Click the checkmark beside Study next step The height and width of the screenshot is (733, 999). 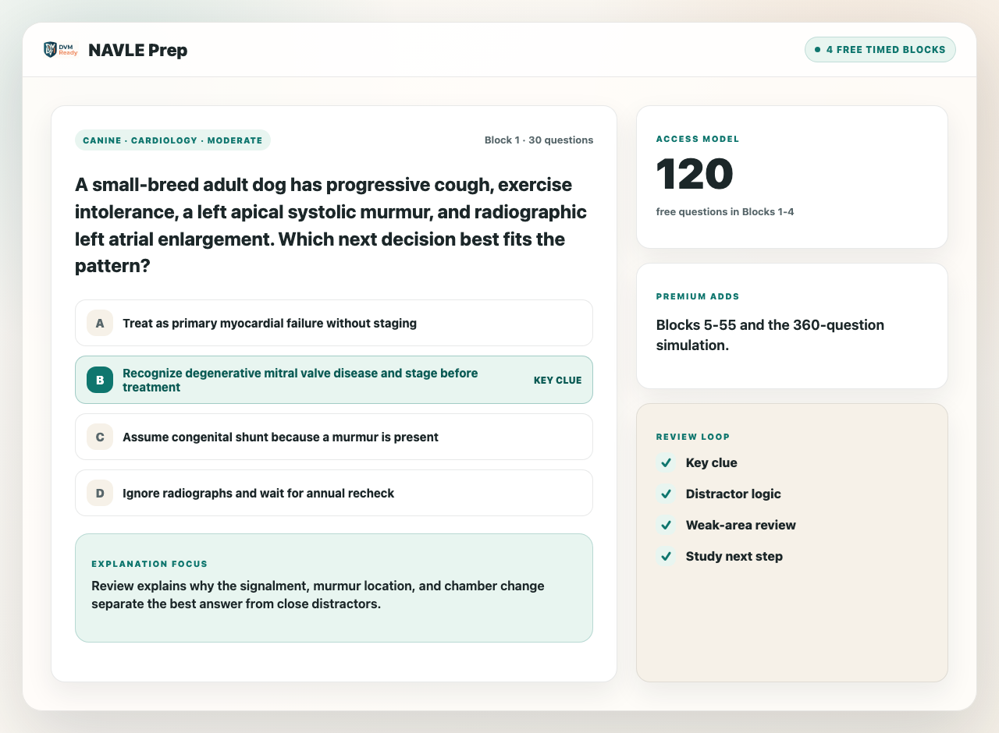pyautogui.click(x=666, y=556)
